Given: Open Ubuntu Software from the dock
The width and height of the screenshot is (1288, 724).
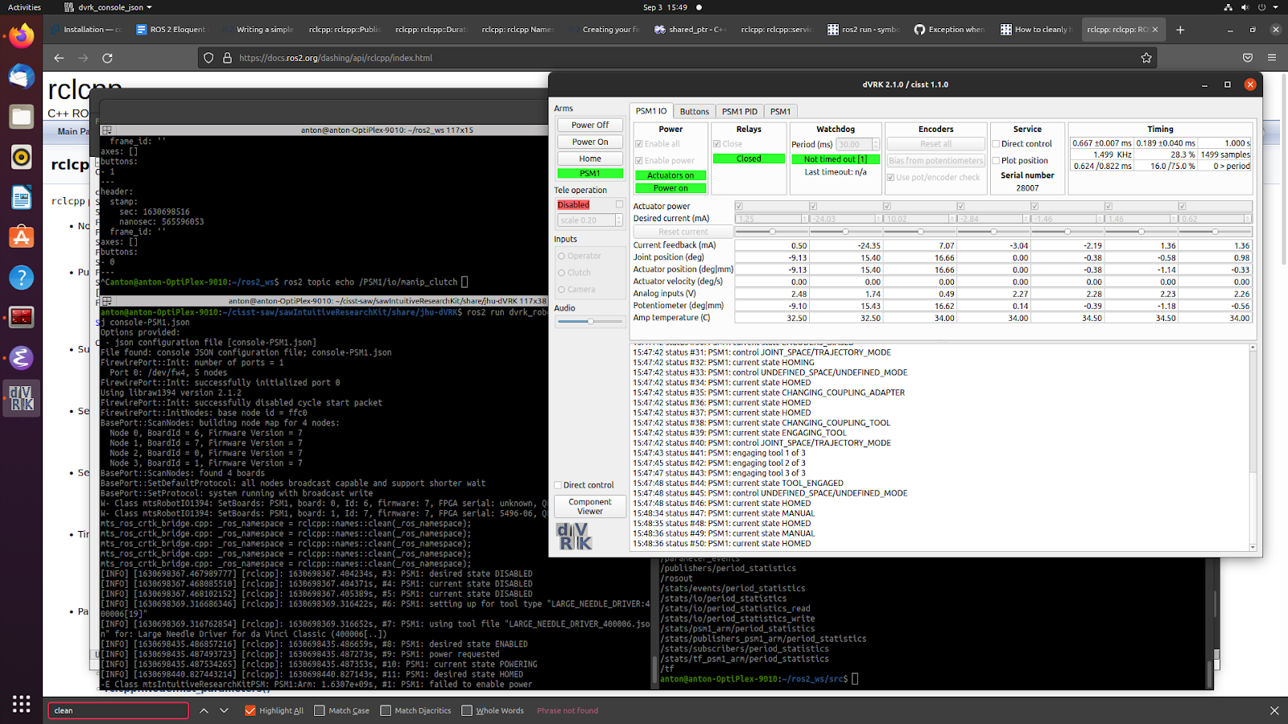Looking at the screenshot, I should (22, 237).
